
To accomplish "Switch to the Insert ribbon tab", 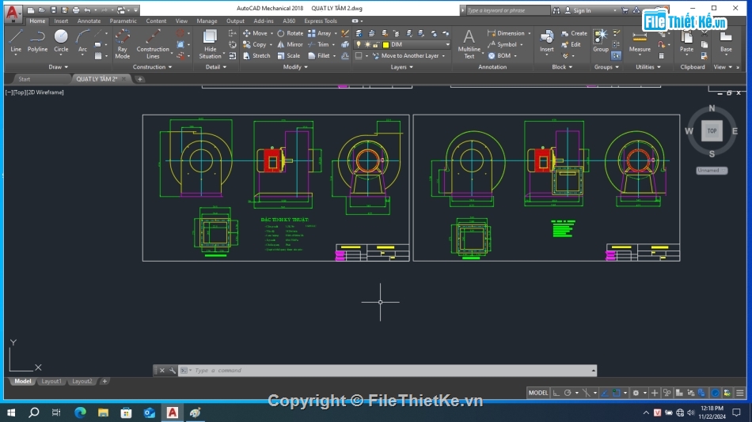I will (61, 21).
